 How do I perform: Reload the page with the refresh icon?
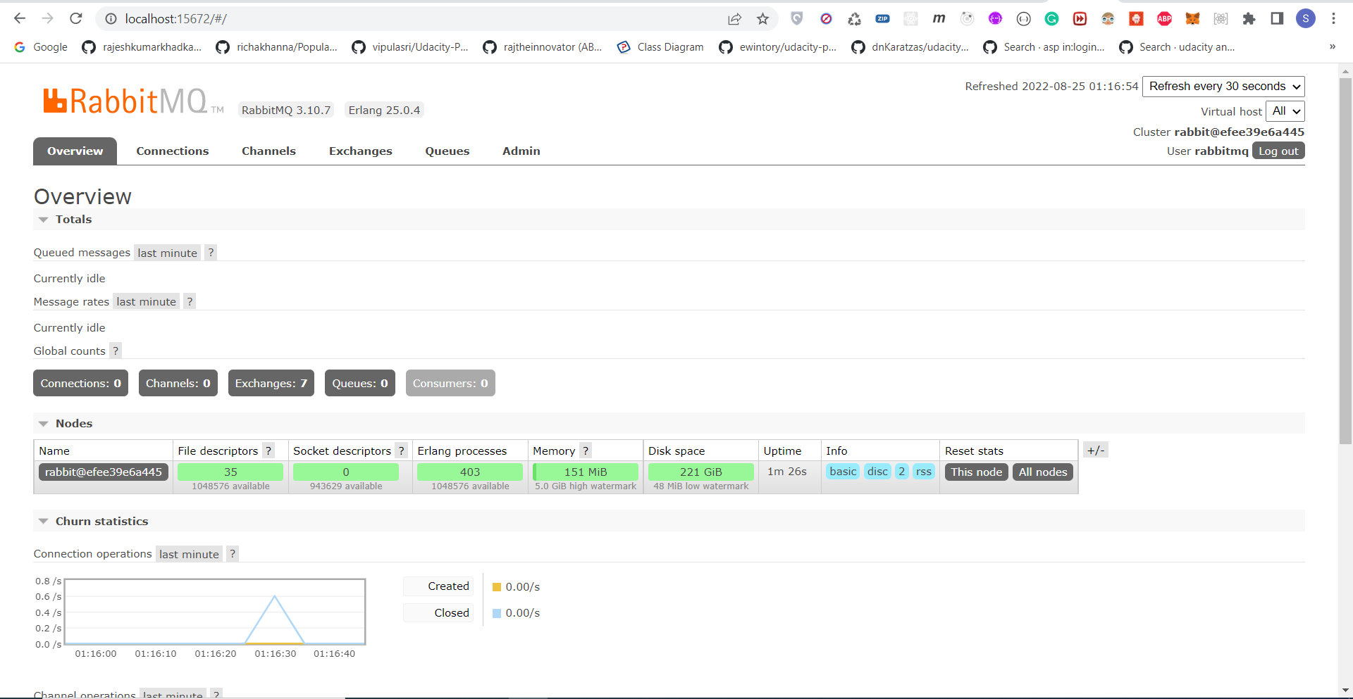pos(76,18)
